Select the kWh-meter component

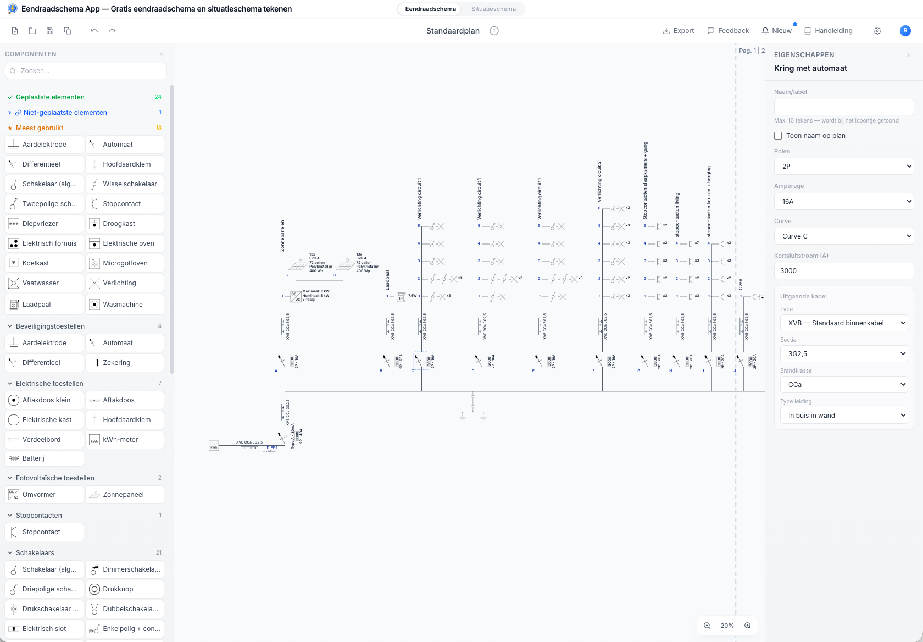[125, 440]
